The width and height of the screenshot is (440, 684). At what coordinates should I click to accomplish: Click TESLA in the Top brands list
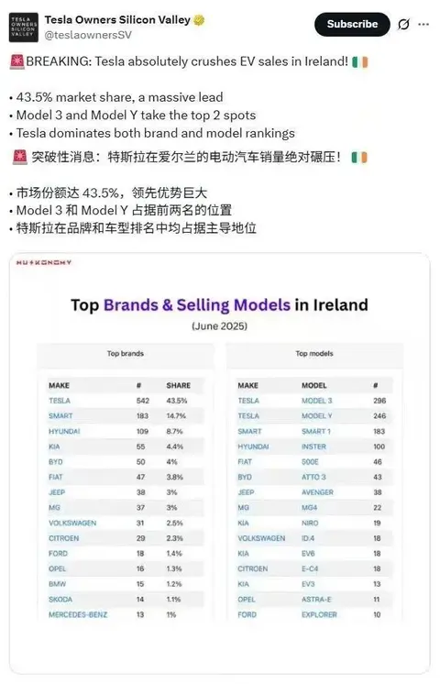(x=60, y=401)
